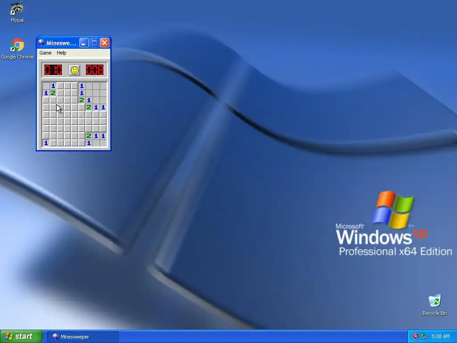
Task: Click the timer display on the right
Action: (95, 70)
